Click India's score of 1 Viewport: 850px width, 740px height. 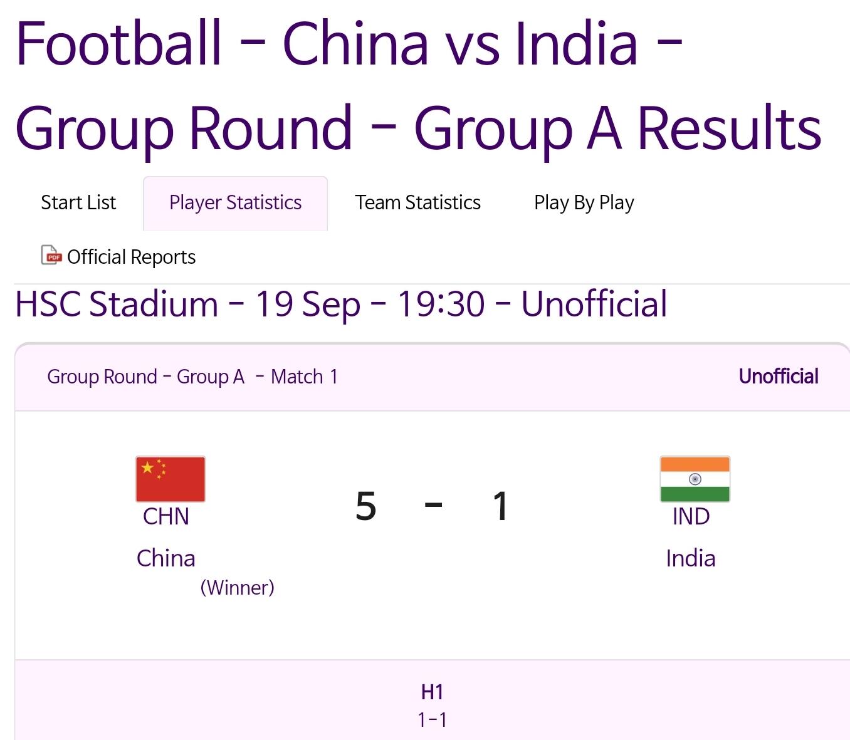pyautogui.click(x=500, y=506)
